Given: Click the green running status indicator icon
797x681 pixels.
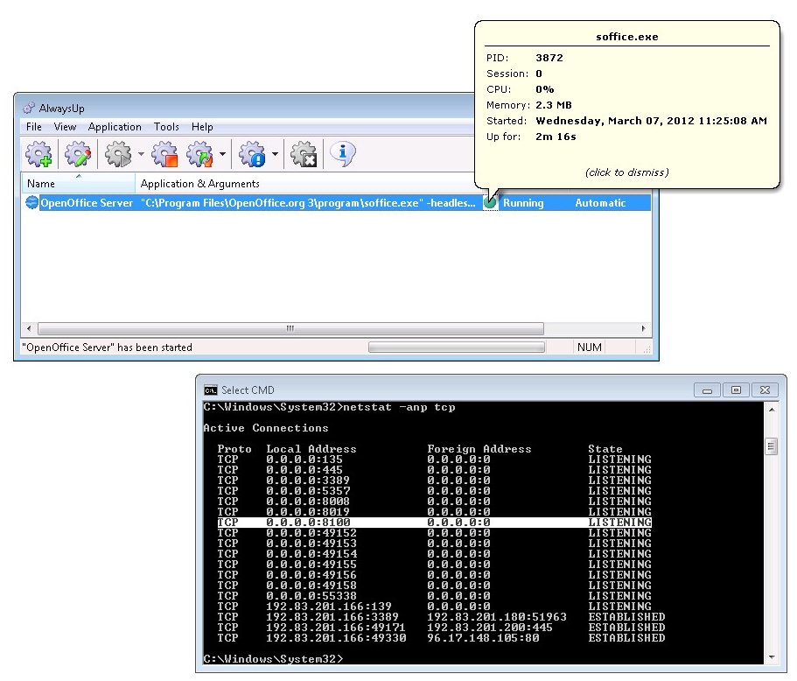Looking at the screenshot, I should coord(490,203).
